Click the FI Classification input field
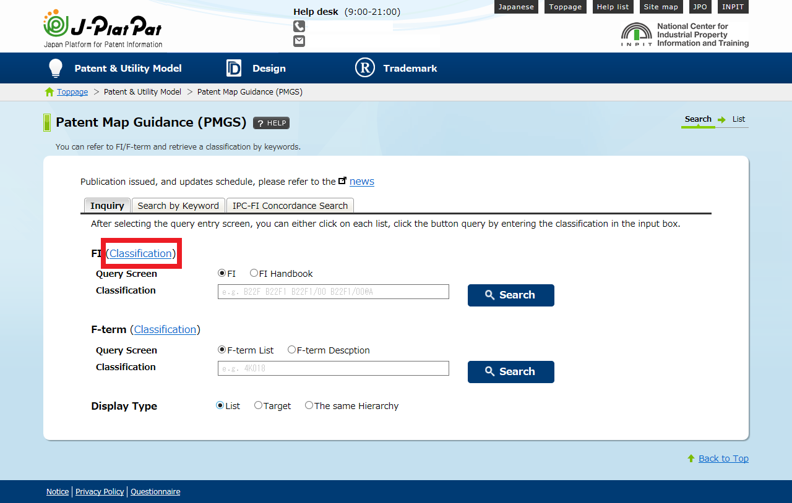The height and width of the screenshot is (503, 792). (x=333, y=292)
